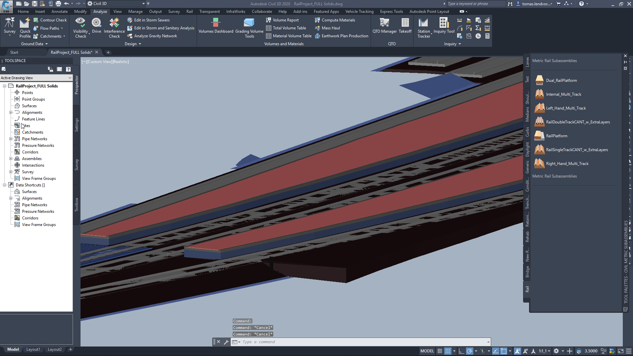Click the Volume Report button

pos(286,20)
